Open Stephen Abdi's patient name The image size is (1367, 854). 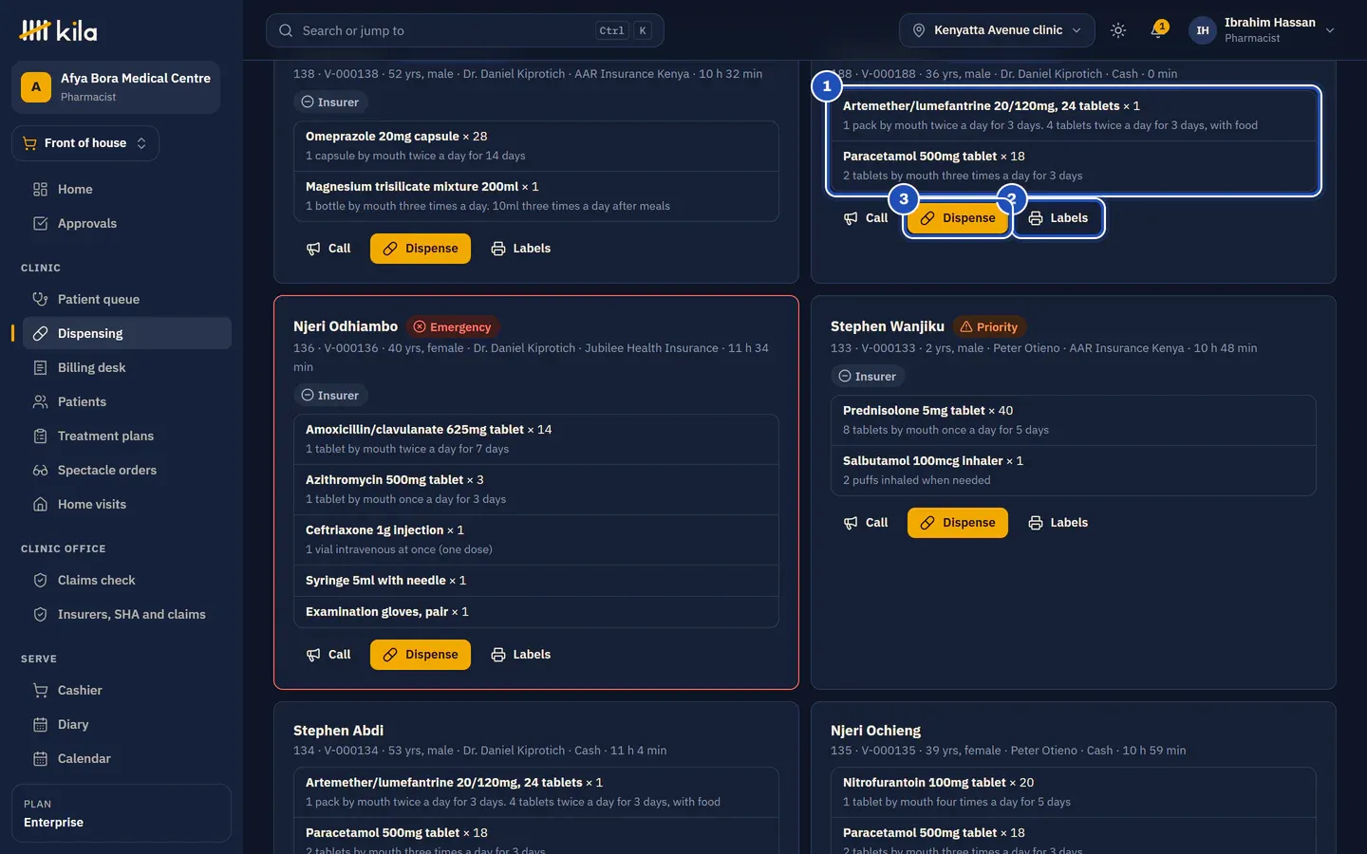click(x=338, y=731)
